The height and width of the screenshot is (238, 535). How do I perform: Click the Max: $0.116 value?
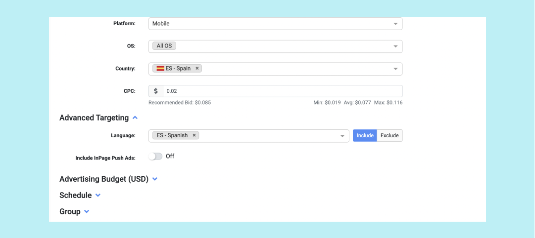(x=389, y=103)
